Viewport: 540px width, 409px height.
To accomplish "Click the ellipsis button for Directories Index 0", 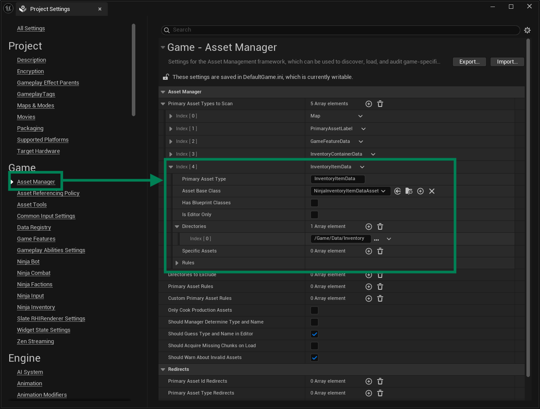I will pos(376,238).
